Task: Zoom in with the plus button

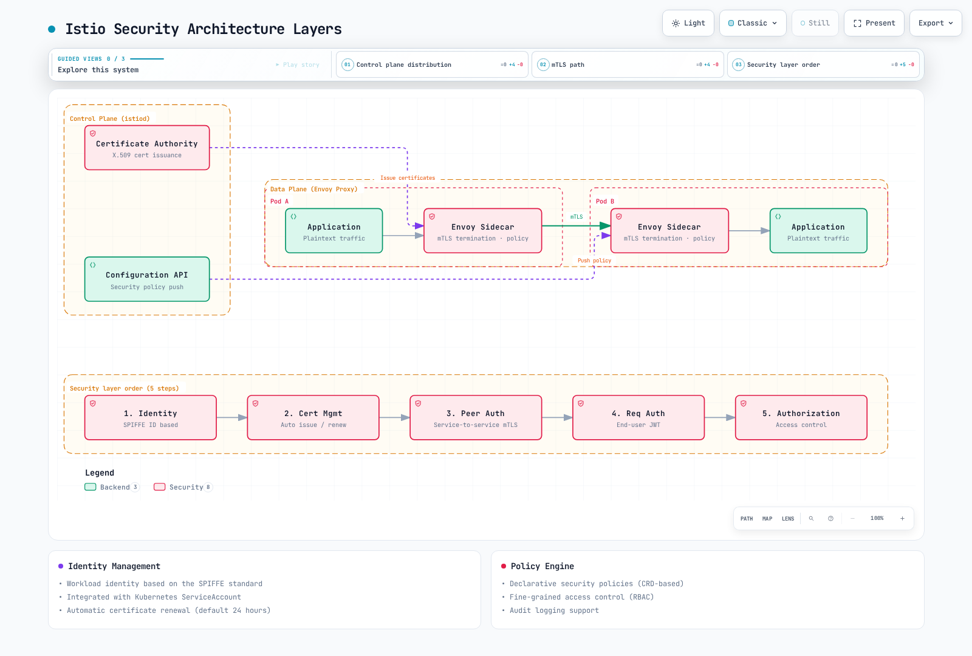Action: pos(902,519)
